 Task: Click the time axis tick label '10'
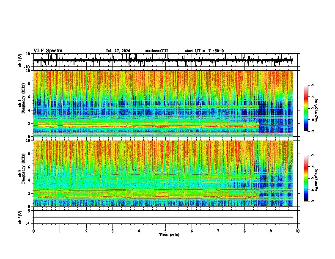pyautogui.click(x=297, y=231)
